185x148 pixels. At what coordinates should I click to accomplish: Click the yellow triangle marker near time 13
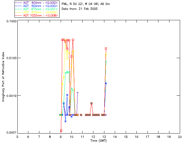[x=106, y=54]
